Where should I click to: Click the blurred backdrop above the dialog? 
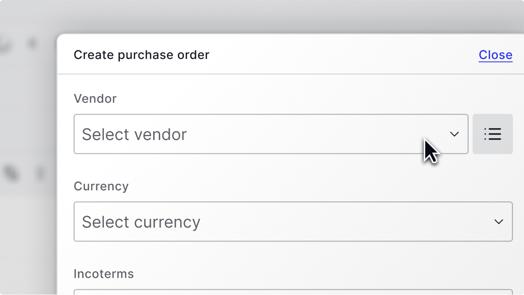coord(252,15)
